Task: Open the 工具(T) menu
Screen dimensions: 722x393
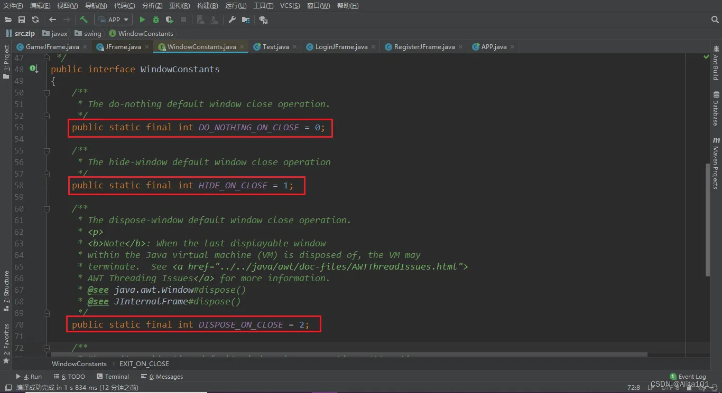Action: tap(263, 6)
